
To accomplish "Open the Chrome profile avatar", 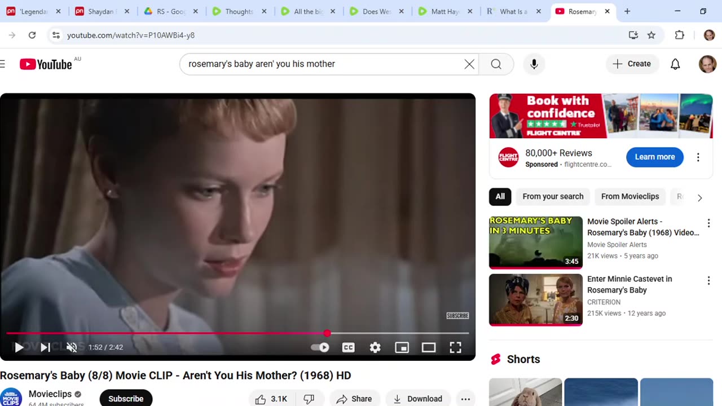I will click(709, 35).
